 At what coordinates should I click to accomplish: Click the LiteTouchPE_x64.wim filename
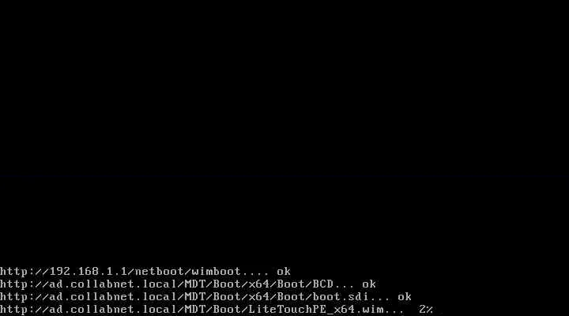click(315, 310)
